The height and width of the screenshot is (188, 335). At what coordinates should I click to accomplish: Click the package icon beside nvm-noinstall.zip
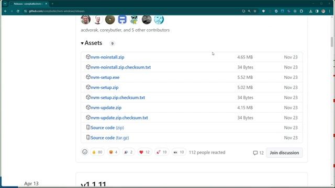pyautogui.click(x=88, y=57)
